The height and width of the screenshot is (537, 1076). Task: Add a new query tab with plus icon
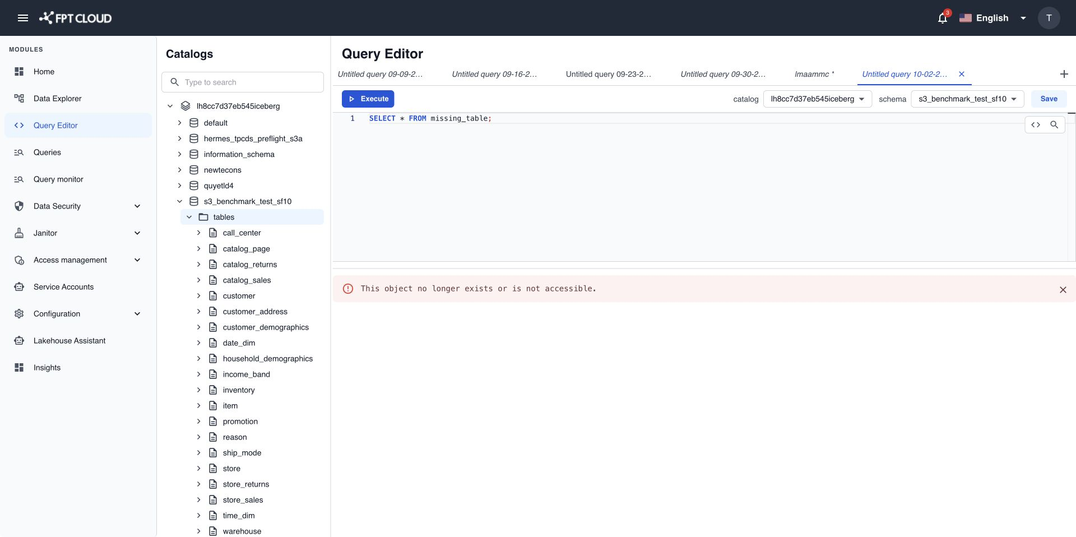pos(1064,74)
